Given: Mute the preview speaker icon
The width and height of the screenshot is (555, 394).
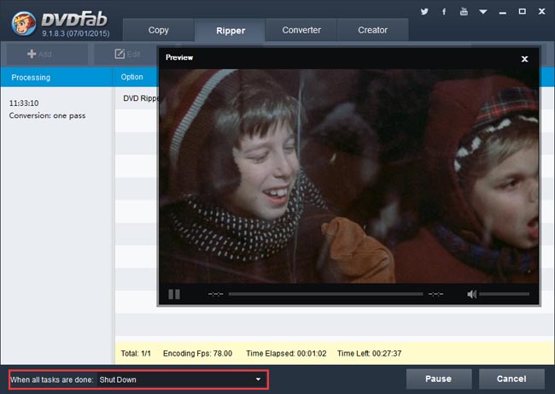Looking at the screenshot, I should tap(471, 294).
